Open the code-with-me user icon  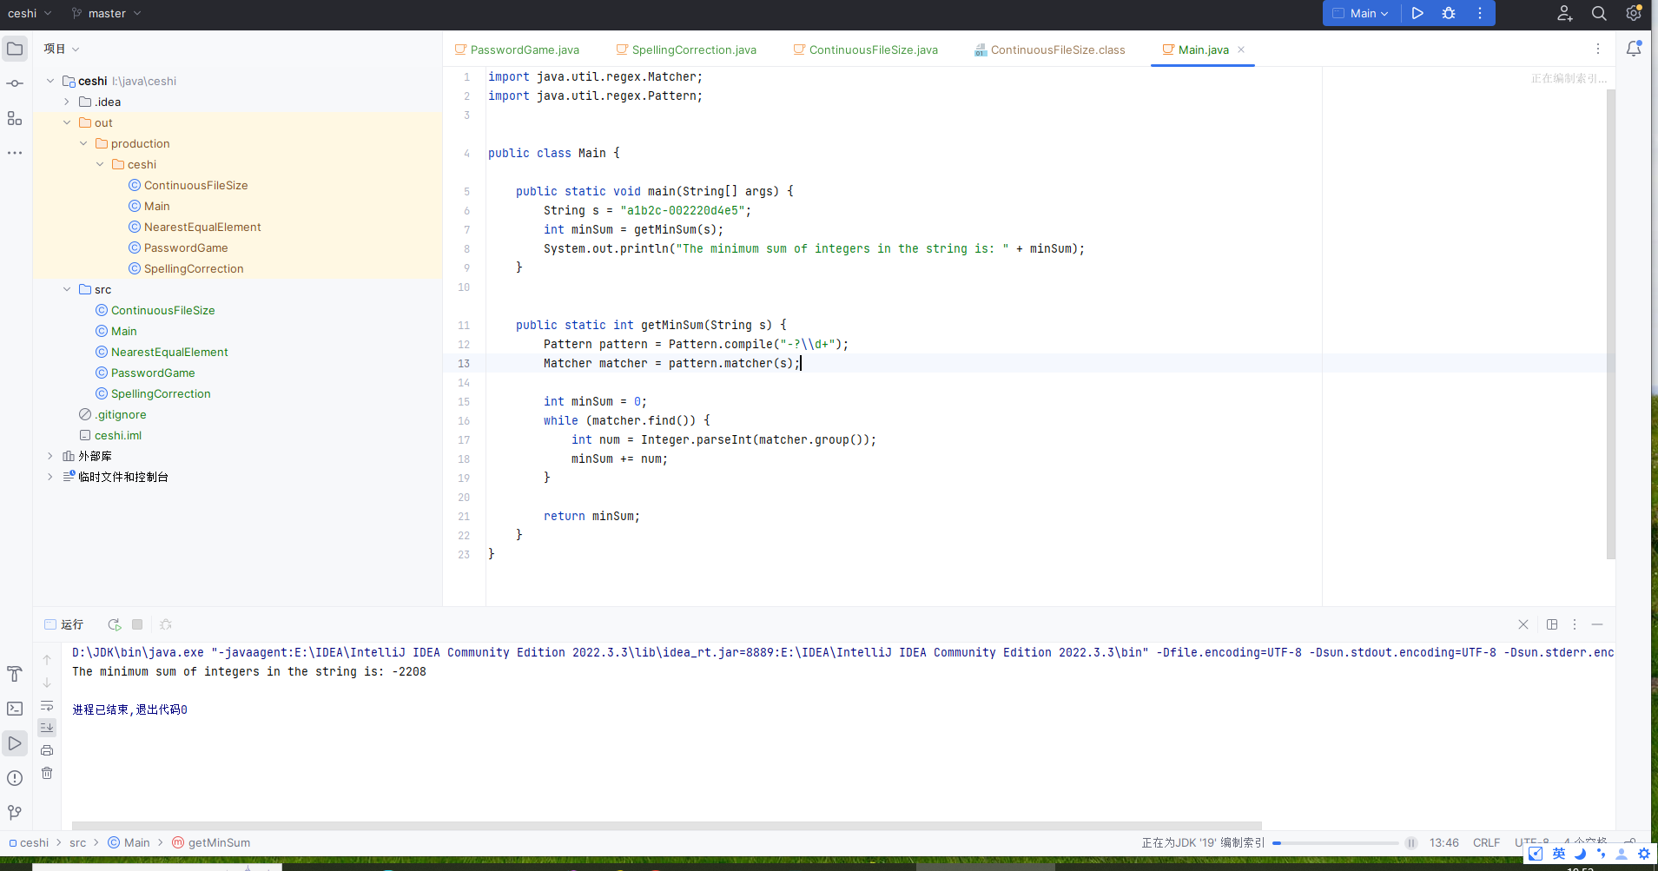coord(1564,13)
